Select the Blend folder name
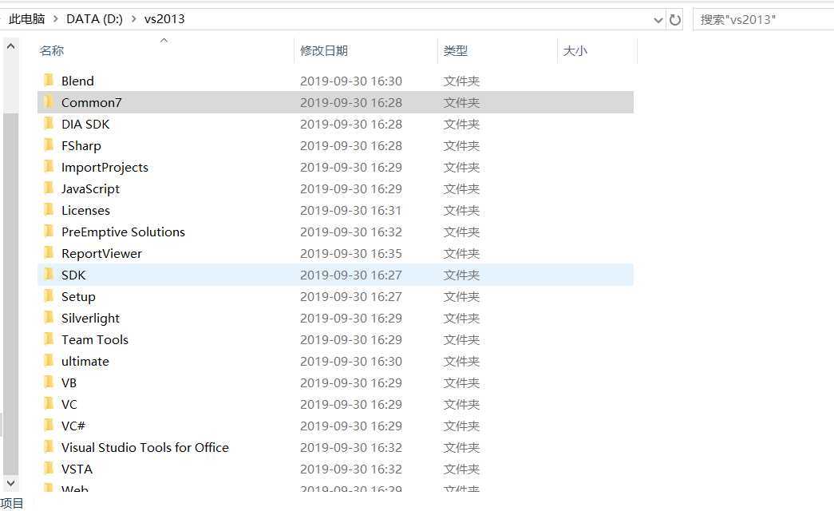 tap(77, 81)
